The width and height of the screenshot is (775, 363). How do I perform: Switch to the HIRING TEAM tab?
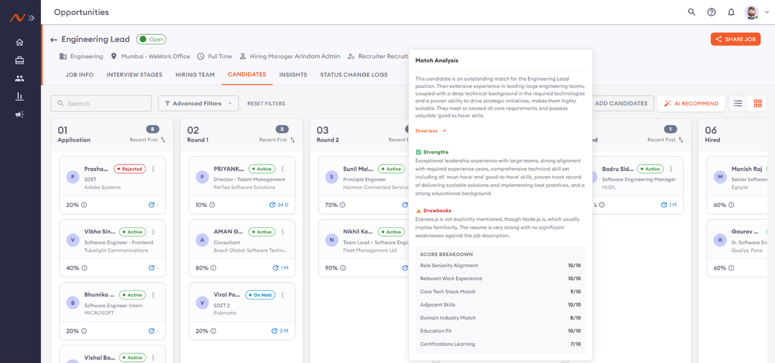(195, 75)
